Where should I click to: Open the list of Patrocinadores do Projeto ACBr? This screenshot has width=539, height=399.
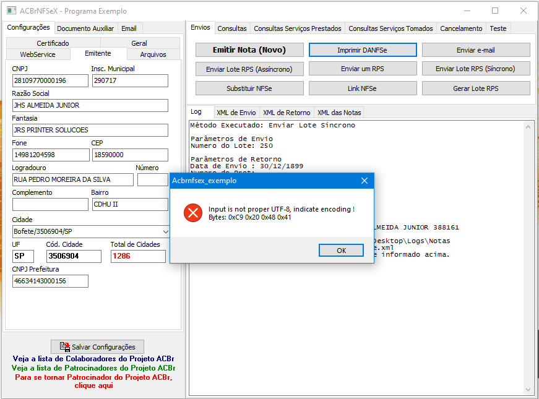[93, 368]
